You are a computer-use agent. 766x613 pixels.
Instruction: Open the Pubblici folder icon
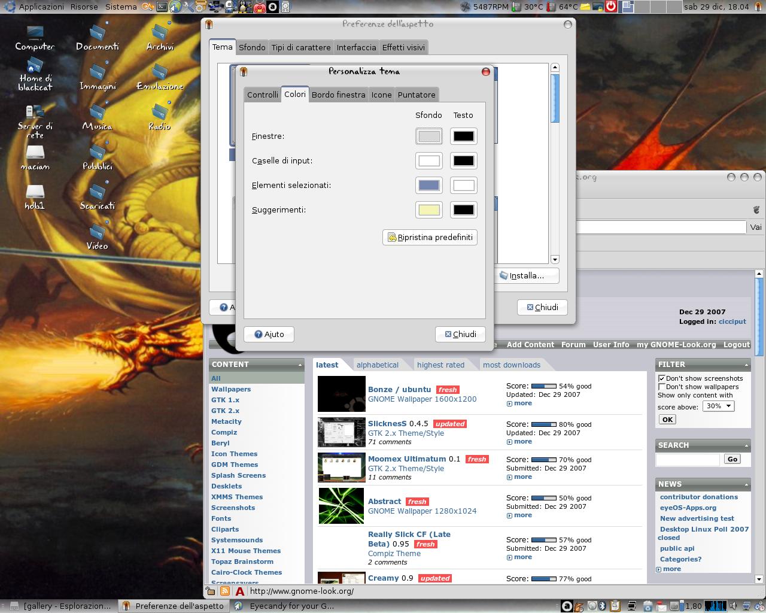coord(98,158)
